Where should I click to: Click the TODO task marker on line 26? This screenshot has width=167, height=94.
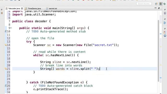pos(6,86)
